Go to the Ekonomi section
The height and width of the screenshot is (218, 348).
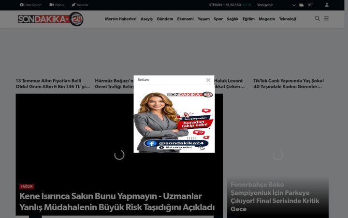point(185,19)
